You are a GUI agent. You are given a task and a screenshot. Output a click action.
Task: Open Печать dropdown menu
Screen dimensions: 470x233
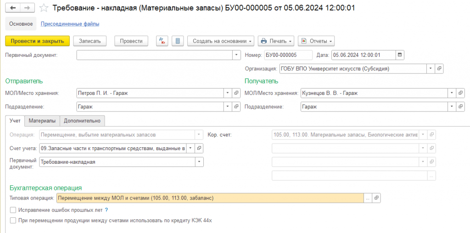(x=276, y=41)
